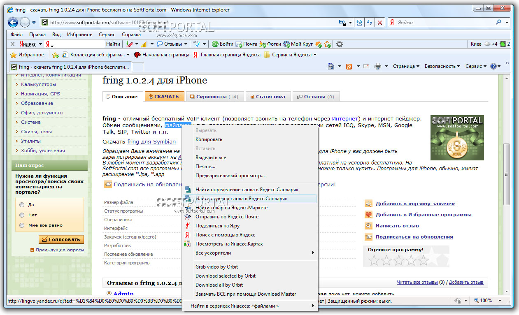
Task: Click the Print icon in command bar
Action: [x=378, y=66]
